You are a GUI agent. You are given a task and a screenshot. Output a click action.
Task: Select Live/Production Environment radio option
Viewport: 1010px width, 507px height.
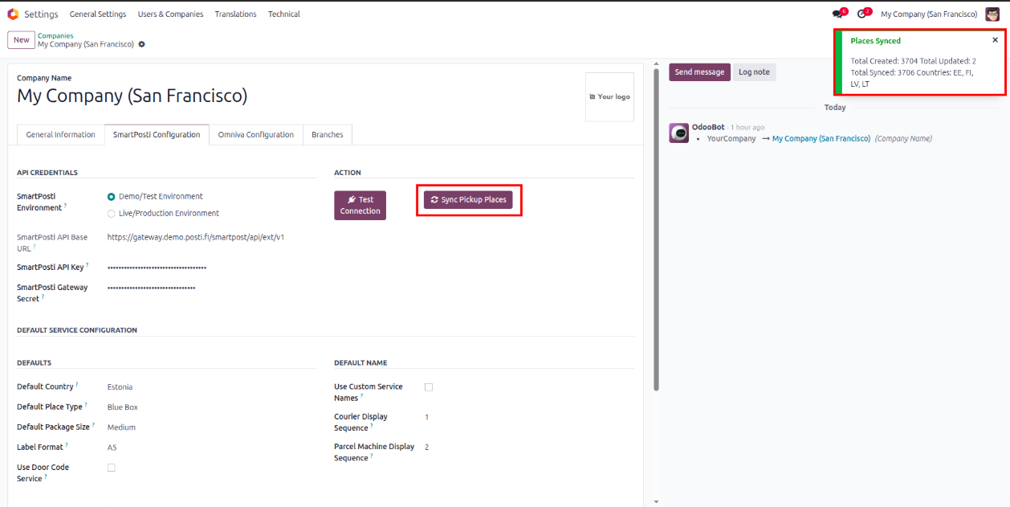[x=112, y=214]
